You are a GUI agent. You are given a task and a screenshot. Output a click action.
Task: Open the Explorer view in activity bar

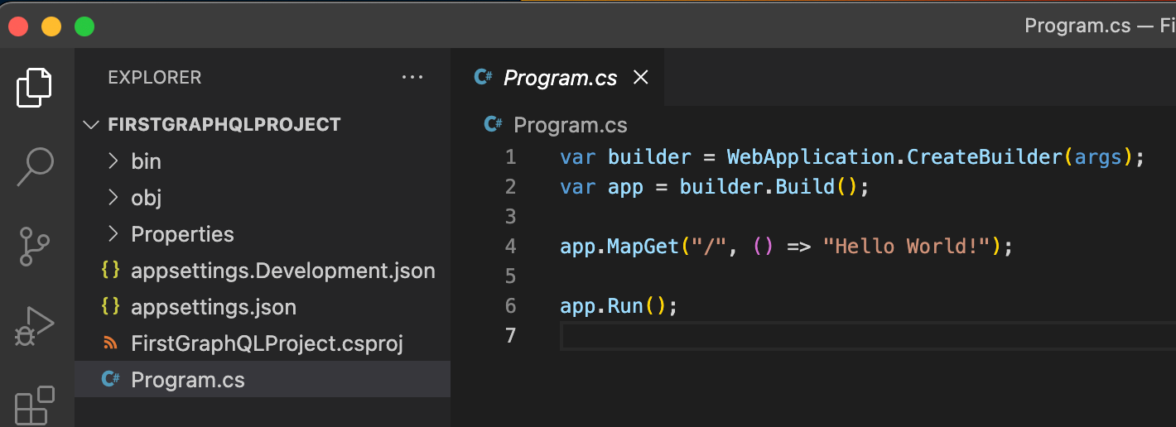click(x=35, y=88)
